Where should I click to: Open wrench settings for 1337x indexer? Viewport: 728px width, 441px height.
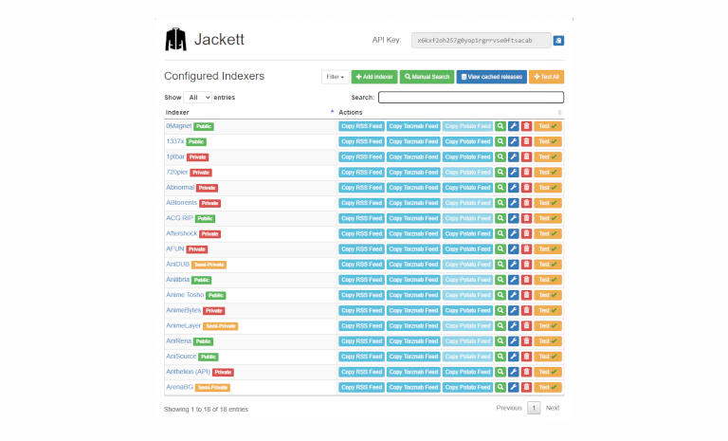[513, 141]
